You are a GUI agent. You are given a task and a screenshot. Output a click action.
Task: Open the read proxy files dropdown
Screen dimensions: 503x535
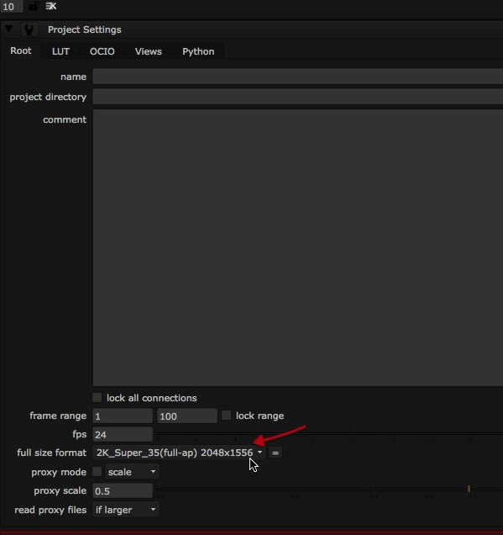pyautogui.click(x=126, y=510)
